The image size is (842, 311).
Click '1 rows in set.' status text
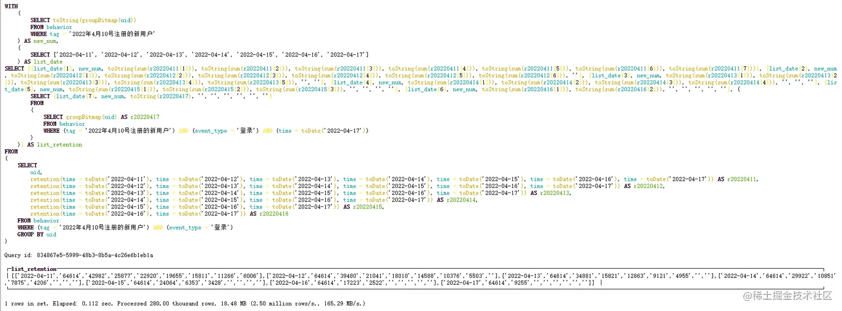tap(27, 303)
